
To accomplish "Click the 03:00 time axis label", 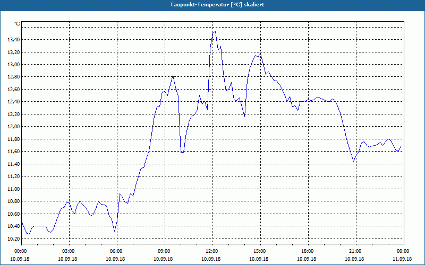I will [70, 251].
